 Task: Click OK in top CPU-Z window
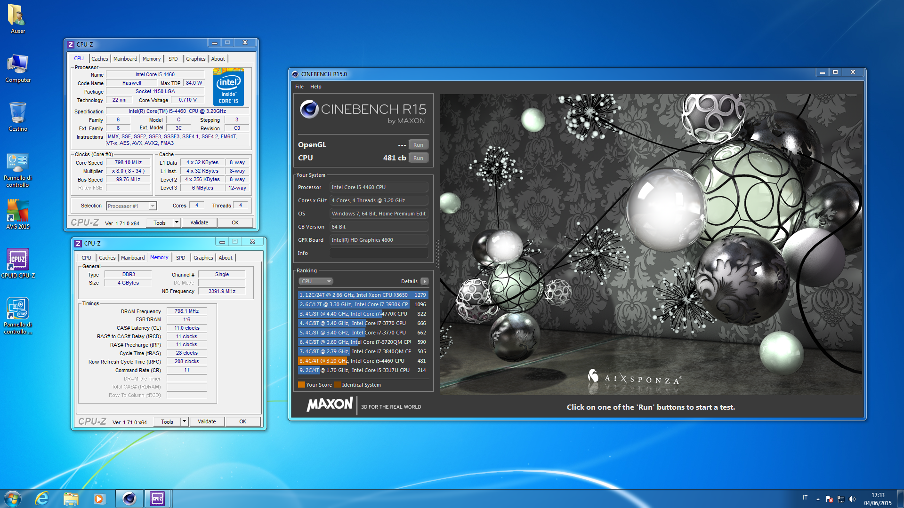(235, 223)
